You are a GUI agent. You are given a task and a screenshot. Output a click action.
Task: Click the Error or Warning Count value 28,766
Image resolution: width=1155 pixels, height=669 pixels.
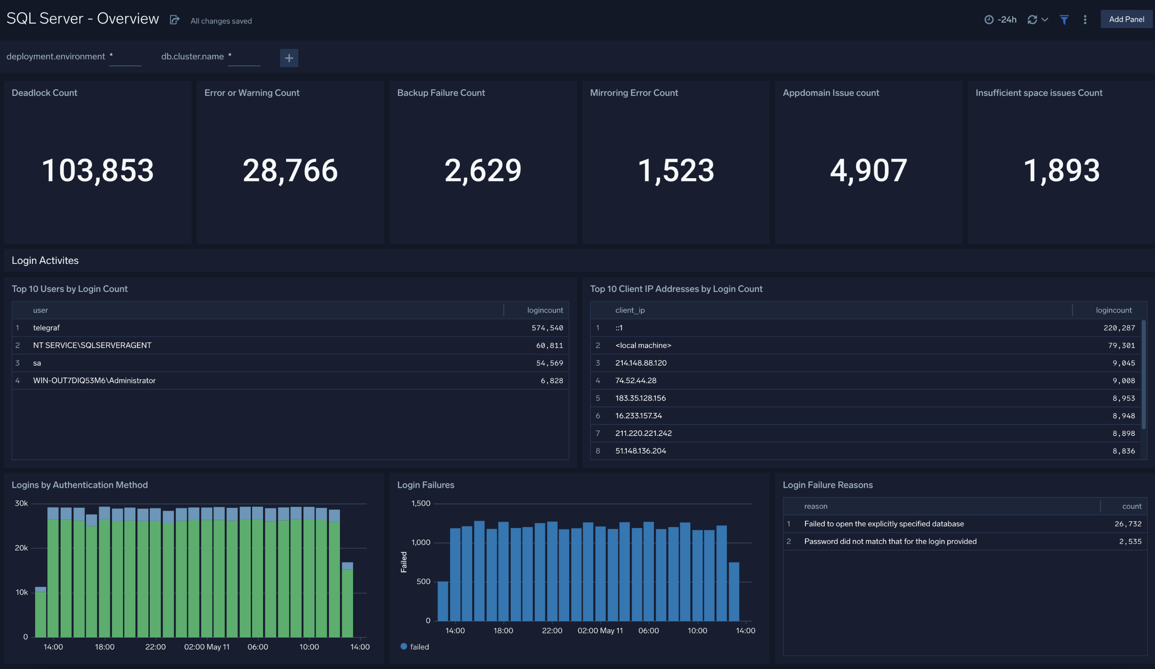point(290,170)
